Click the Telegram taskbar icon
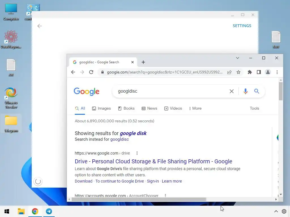 point(49,211)
